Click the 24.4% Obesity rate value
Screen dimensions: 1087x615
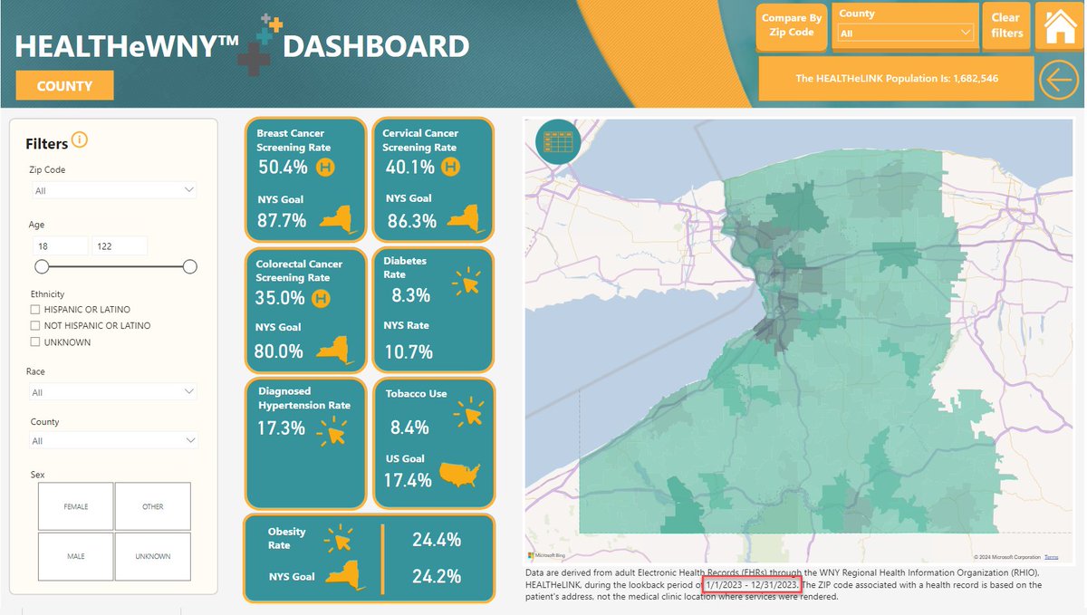437,540
